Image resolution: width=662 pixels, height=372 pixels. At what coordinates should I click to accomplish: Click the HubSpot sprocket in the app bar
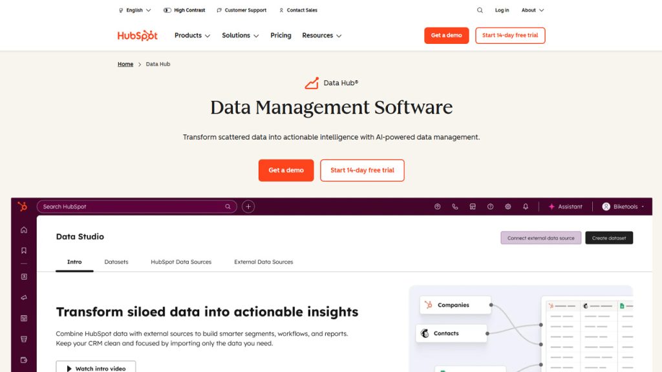click(23, 206)
